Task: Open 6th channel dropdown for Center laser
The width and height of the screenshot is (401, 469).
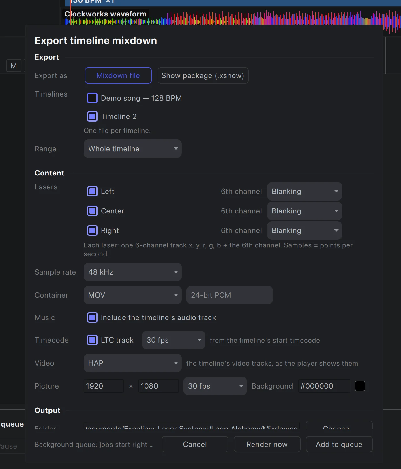Action: 305,211
